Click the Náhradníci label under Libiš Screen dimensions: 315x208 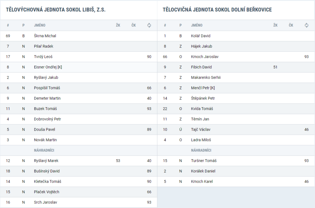tap(44, 150)
